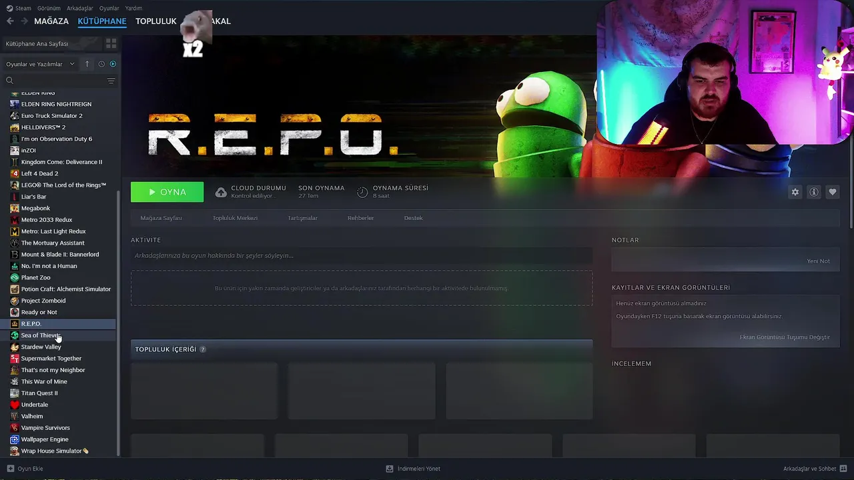Select the Megabonk game icon

click(x=15, y=208)
